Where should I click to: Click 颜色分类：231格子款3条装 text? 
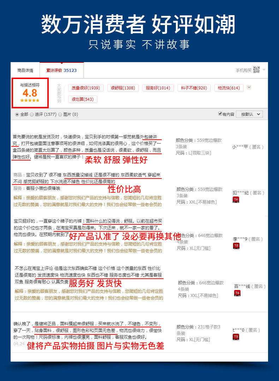(198, 330)
